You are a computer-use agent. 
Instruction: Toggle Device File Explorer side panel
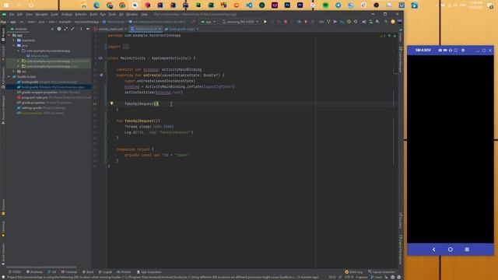pyautogui.click(x=401, y=250)
